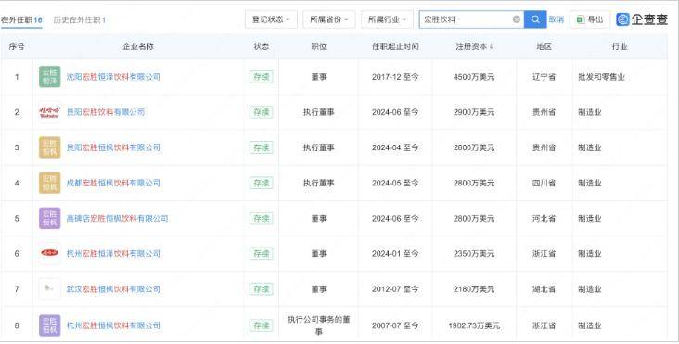Open logo of 成都宏胜恒枫饮料有限公司

click(x=50, y=183)
